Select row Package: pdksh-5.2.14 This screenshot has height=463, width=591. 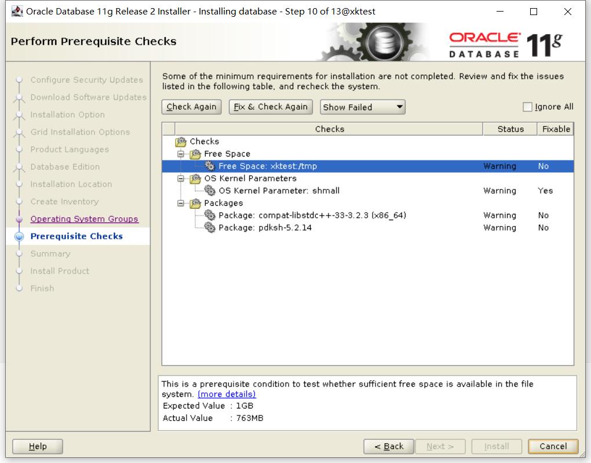(368, 228)
